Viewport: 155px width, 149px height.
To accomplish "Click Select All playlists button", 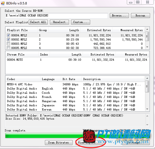I will tap(38, 22).
